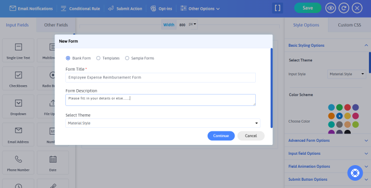Add an Email Address field

click(x=18, y=135)
